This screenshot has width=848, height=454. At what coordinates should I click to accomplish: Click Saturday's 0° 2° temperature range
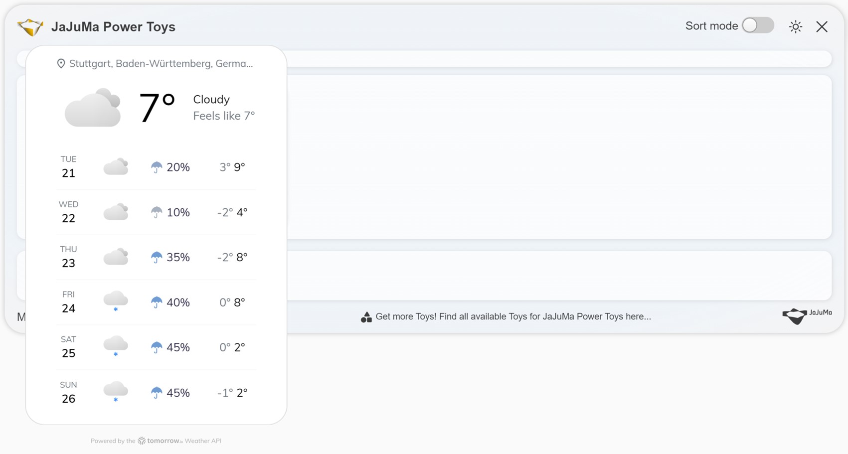pyautogui.click(x=232, y=347)
